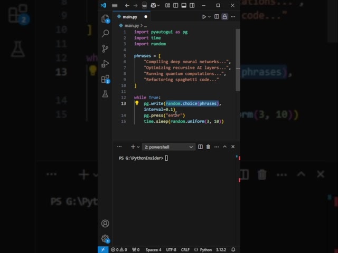Close the terminal panel

point(233,147)
